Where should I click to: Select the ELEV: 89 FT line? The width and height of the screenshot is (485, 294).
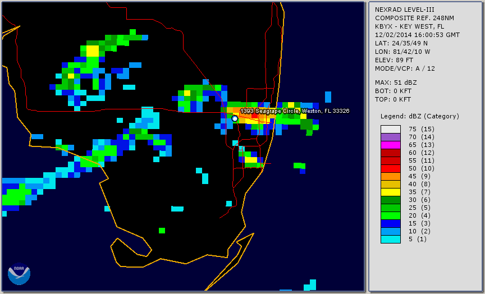[x=394, y=60]
